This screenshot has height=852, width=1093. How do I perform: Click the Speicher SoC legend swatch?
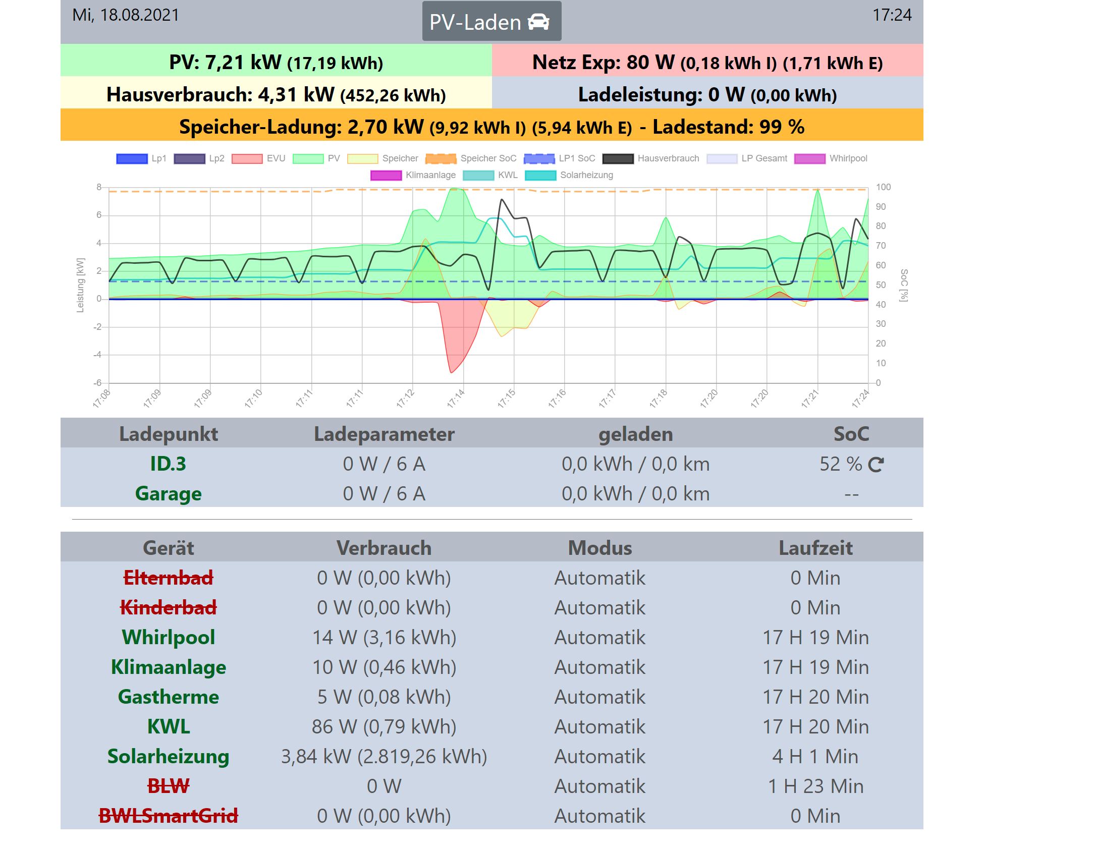[x=441, y=159]
